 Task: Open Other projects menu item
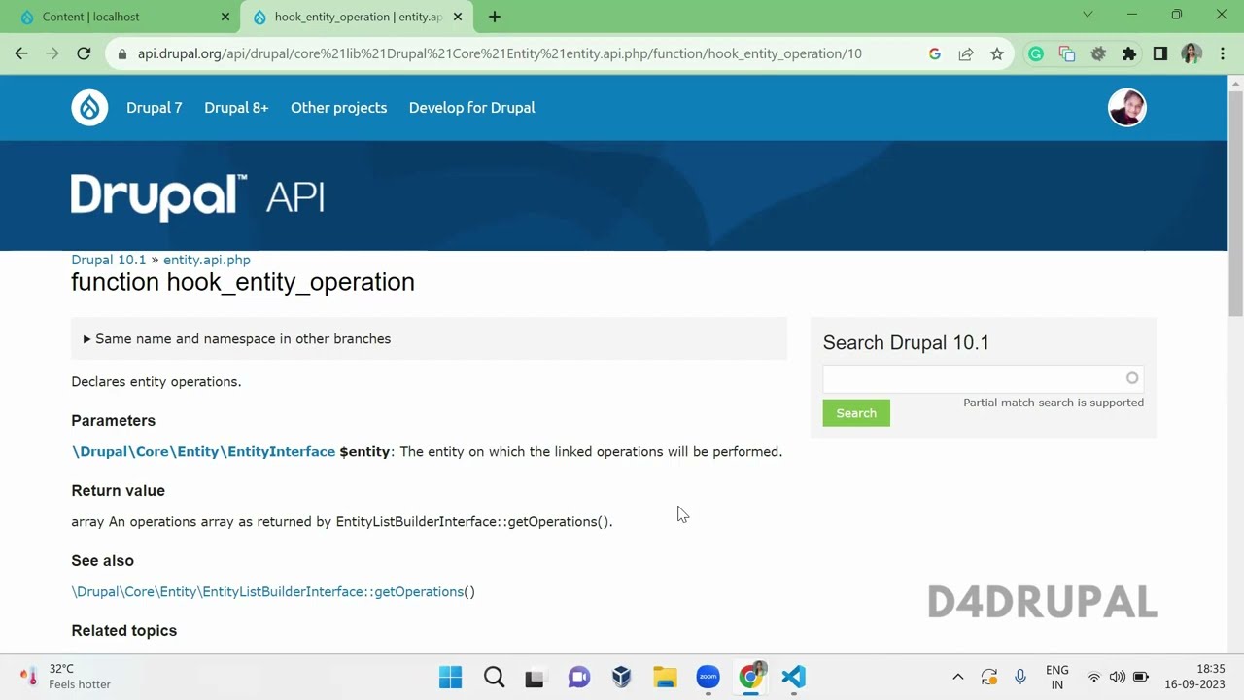coord(338,108)
